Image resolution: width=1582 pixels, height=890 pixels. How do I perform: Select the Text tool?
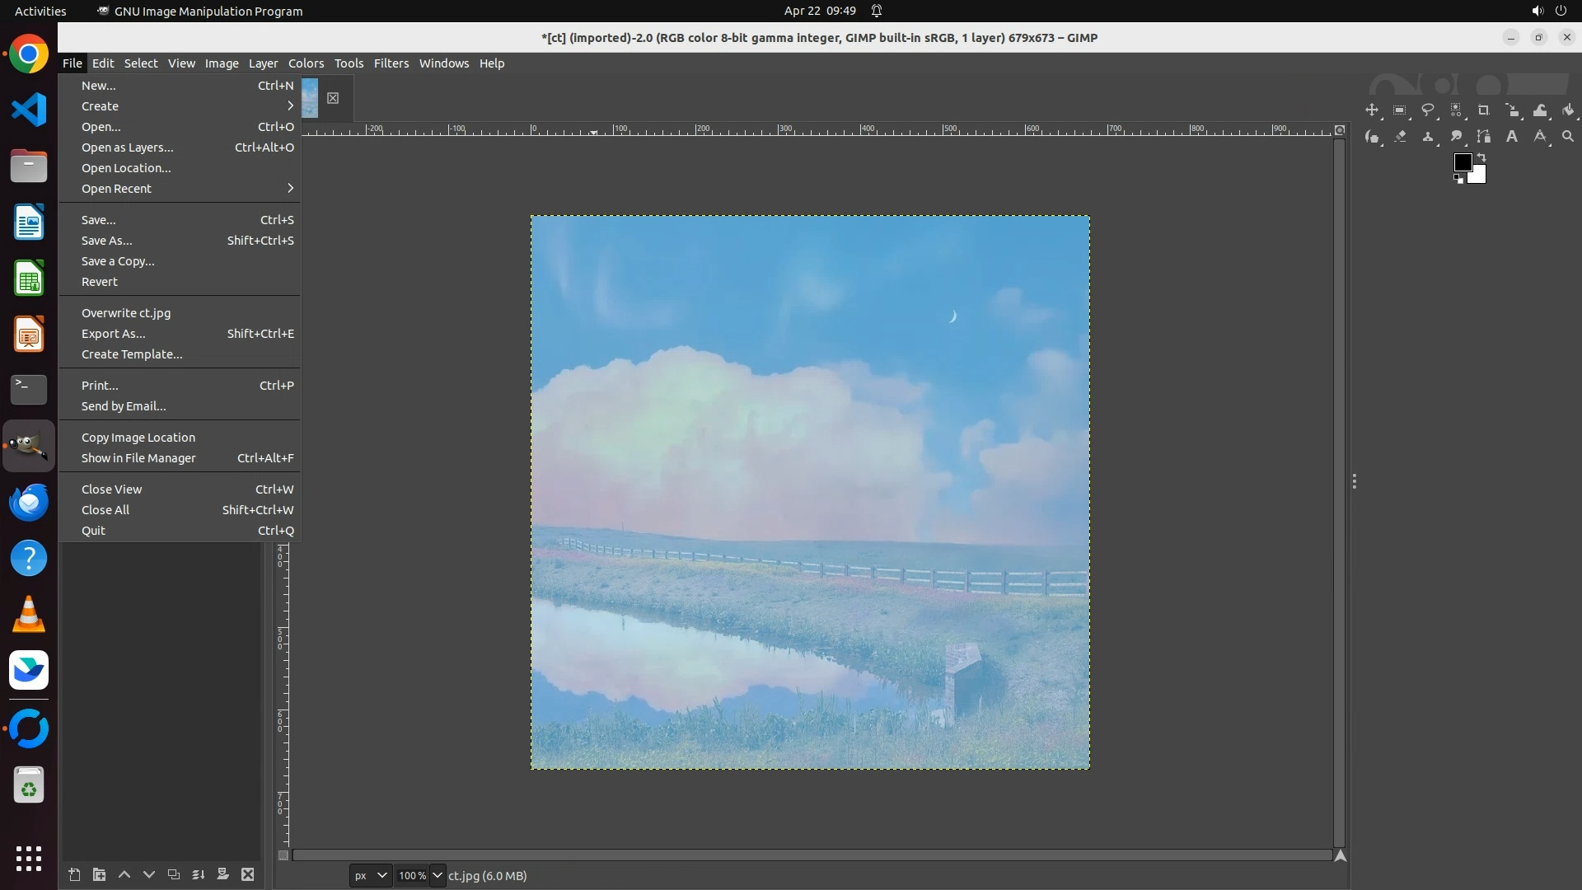click(1512, 137)
